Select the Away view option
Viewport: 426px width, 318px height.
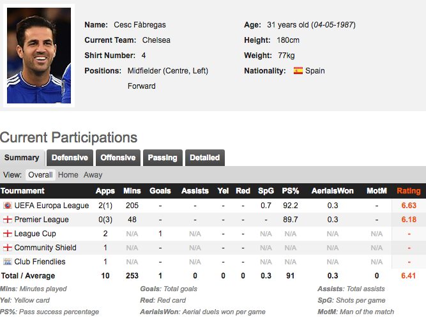click(x=93, y=175)
